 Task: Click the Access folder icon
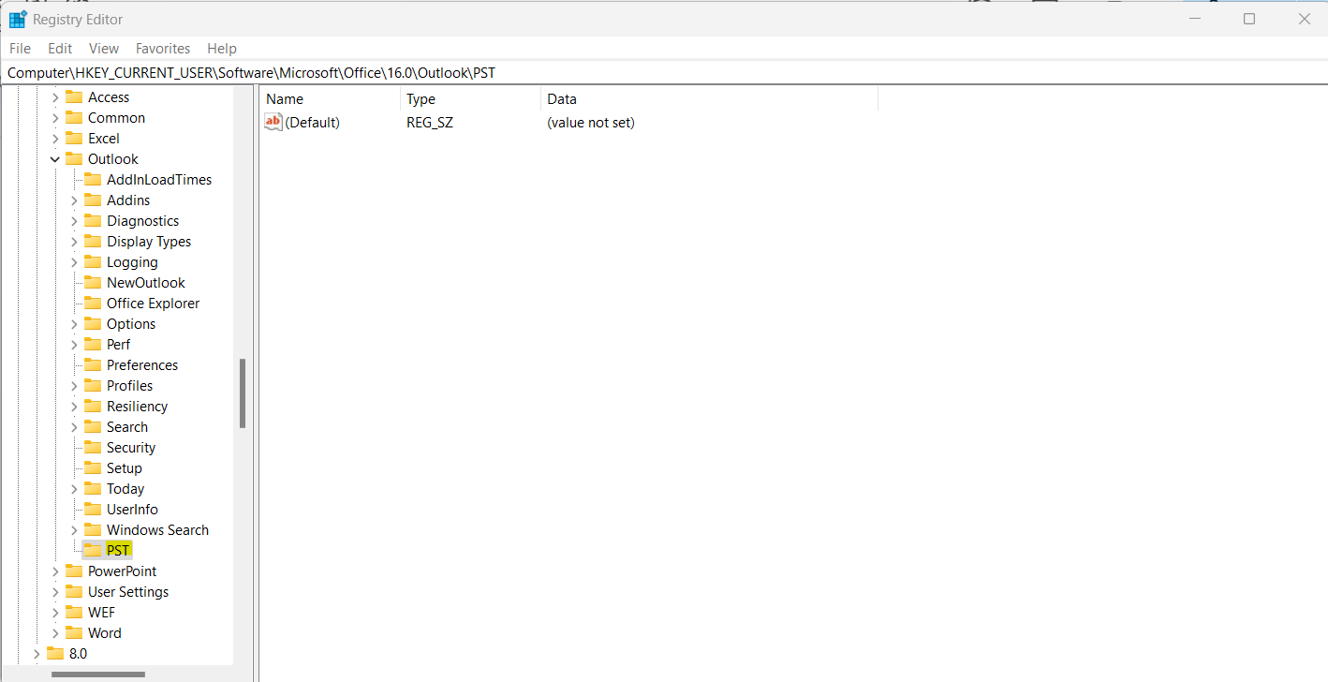click(74, 96)
